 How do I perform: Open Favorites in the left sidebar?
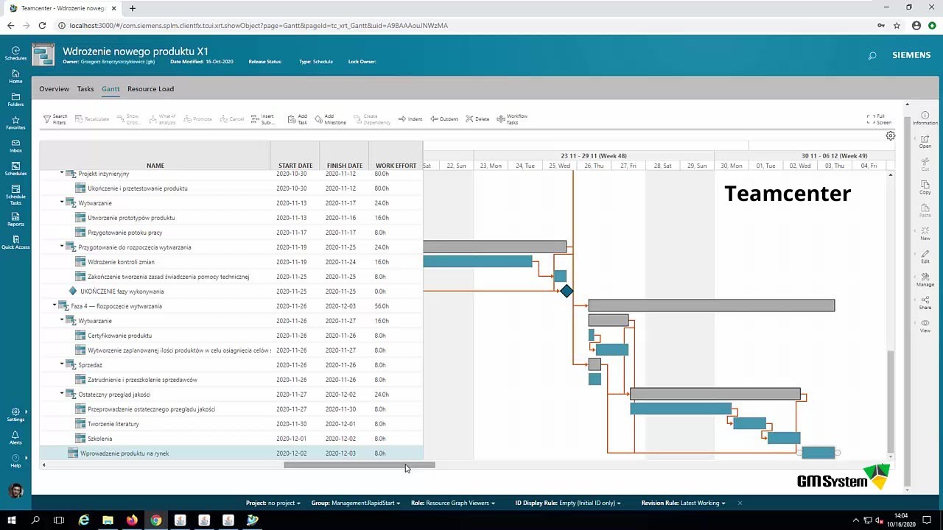tap(15, 123)
